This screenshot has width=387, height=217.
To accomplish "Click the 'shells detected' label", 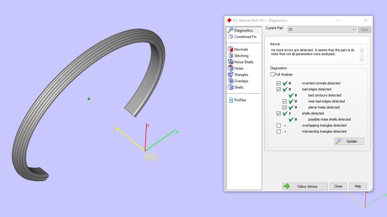I will coord(313,113).
